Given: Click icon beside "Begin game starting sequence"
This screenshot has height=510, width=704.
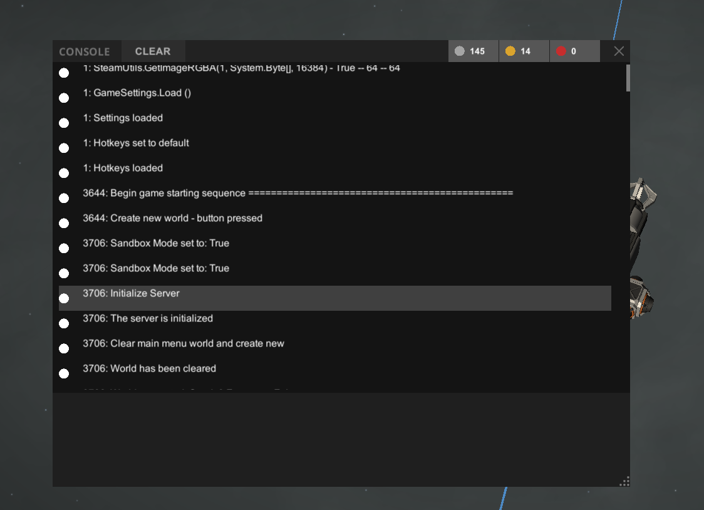Looking at the screenshot, I should 64,199.
